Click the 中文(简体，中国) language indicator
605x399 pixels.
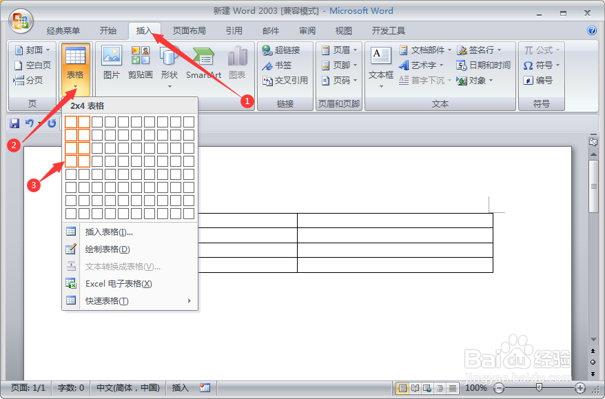[128, 387]
